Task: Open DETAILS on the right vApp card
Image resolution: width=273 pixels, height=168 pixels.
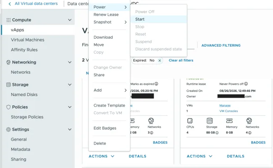Action: [236, 156]
